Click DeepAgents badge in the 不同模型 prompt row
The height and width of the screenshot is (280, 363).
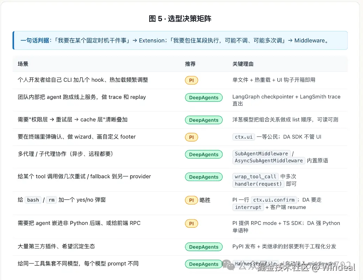[x=203, y=264]
